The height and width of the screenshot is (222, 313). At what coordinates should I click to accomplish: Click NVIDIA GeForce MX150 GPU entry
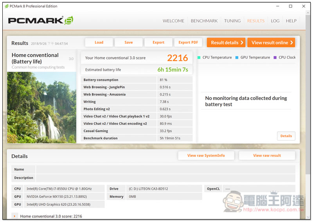(x=64, y=197)
